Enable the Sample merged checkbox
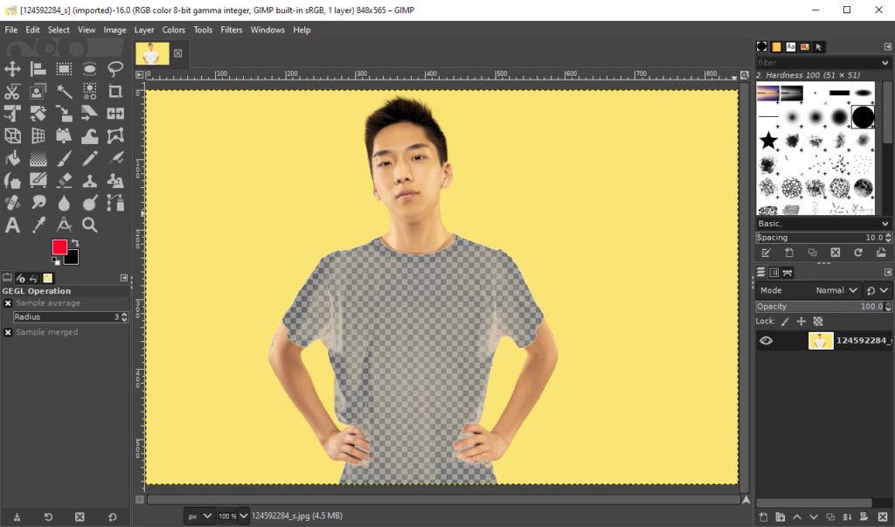Image resolution: width=895 pixels, height=527 pixels. tap(8, 332)
